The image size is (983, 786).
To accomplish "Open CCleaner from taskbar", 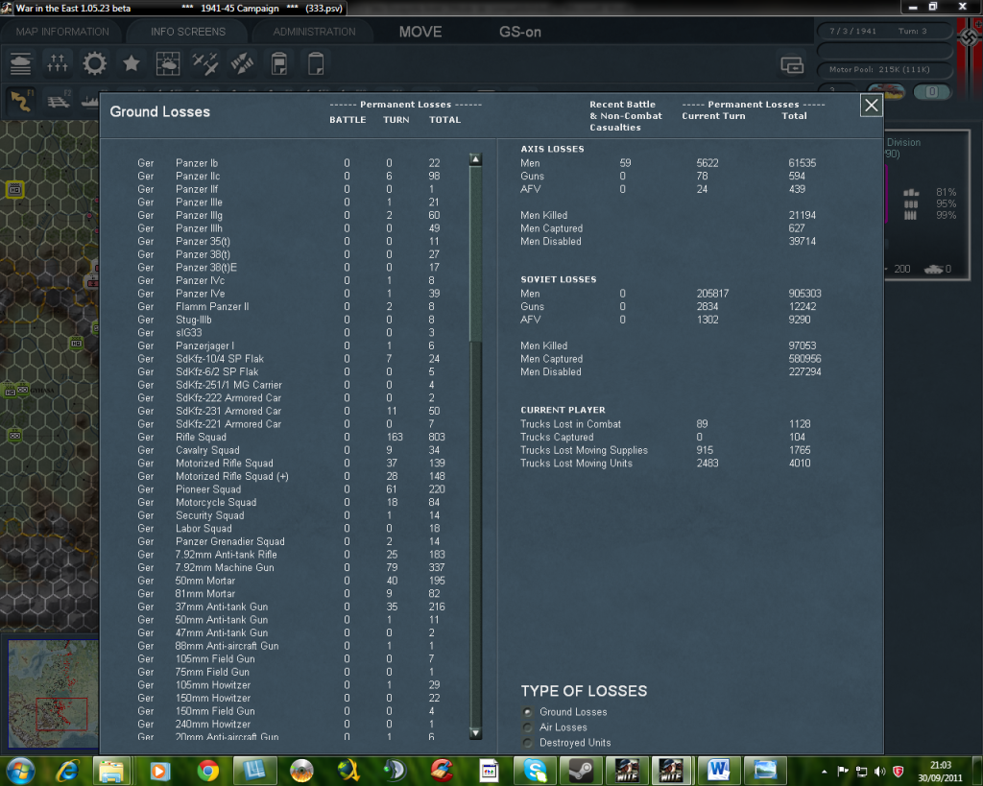I will point(442,771).
